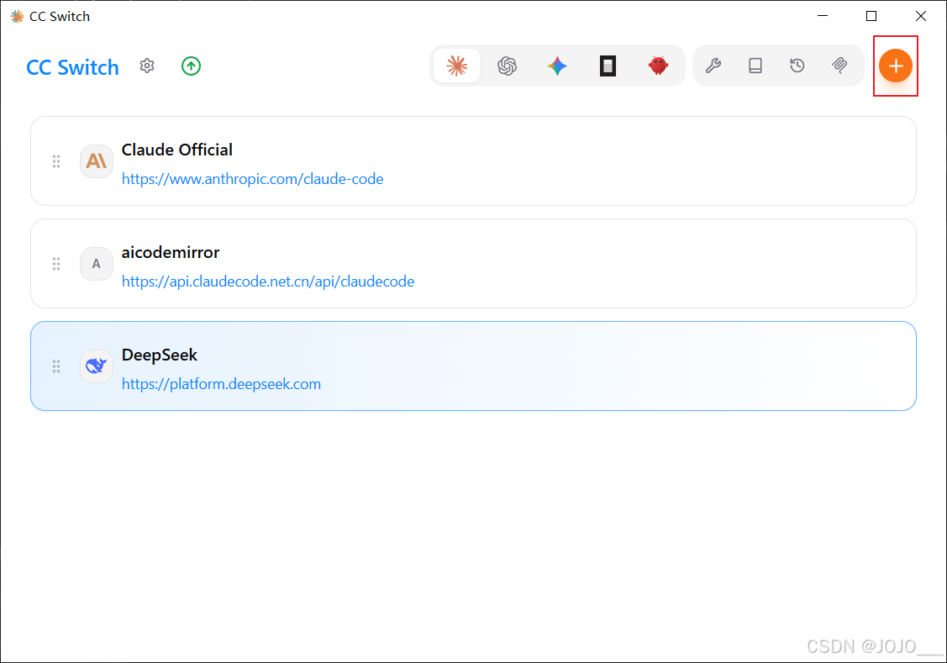The width and height of the screenshot is (947, 663).
Task: Open the anthropic.com claude-code link
Action: (252, 179)
